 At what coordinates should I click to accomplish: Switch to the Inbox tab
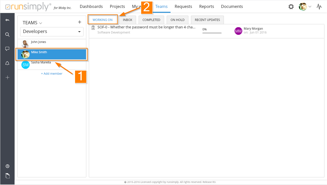point(127,20)
